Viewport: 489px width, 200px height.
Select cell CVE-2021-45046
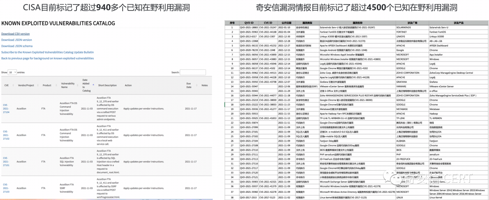pyautogui.click(x=268, y=63)
